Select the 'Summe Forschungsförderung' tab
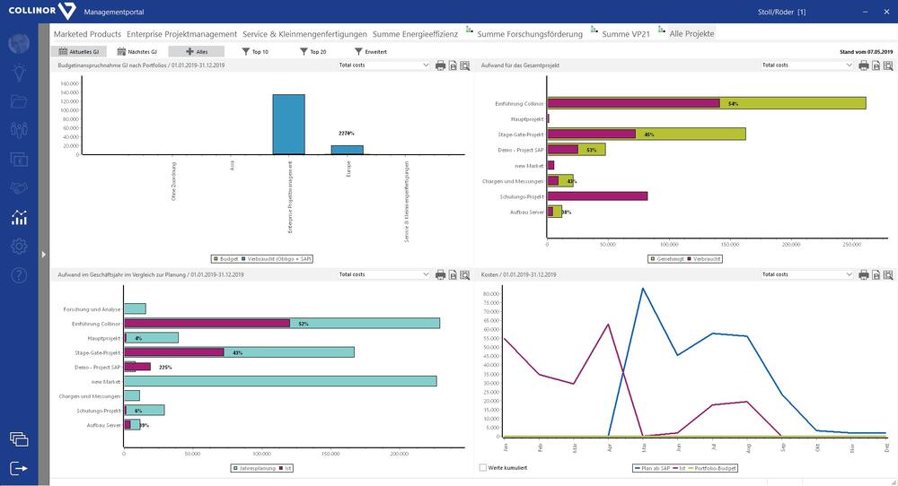The image size is (898, 486). point(530,34)
